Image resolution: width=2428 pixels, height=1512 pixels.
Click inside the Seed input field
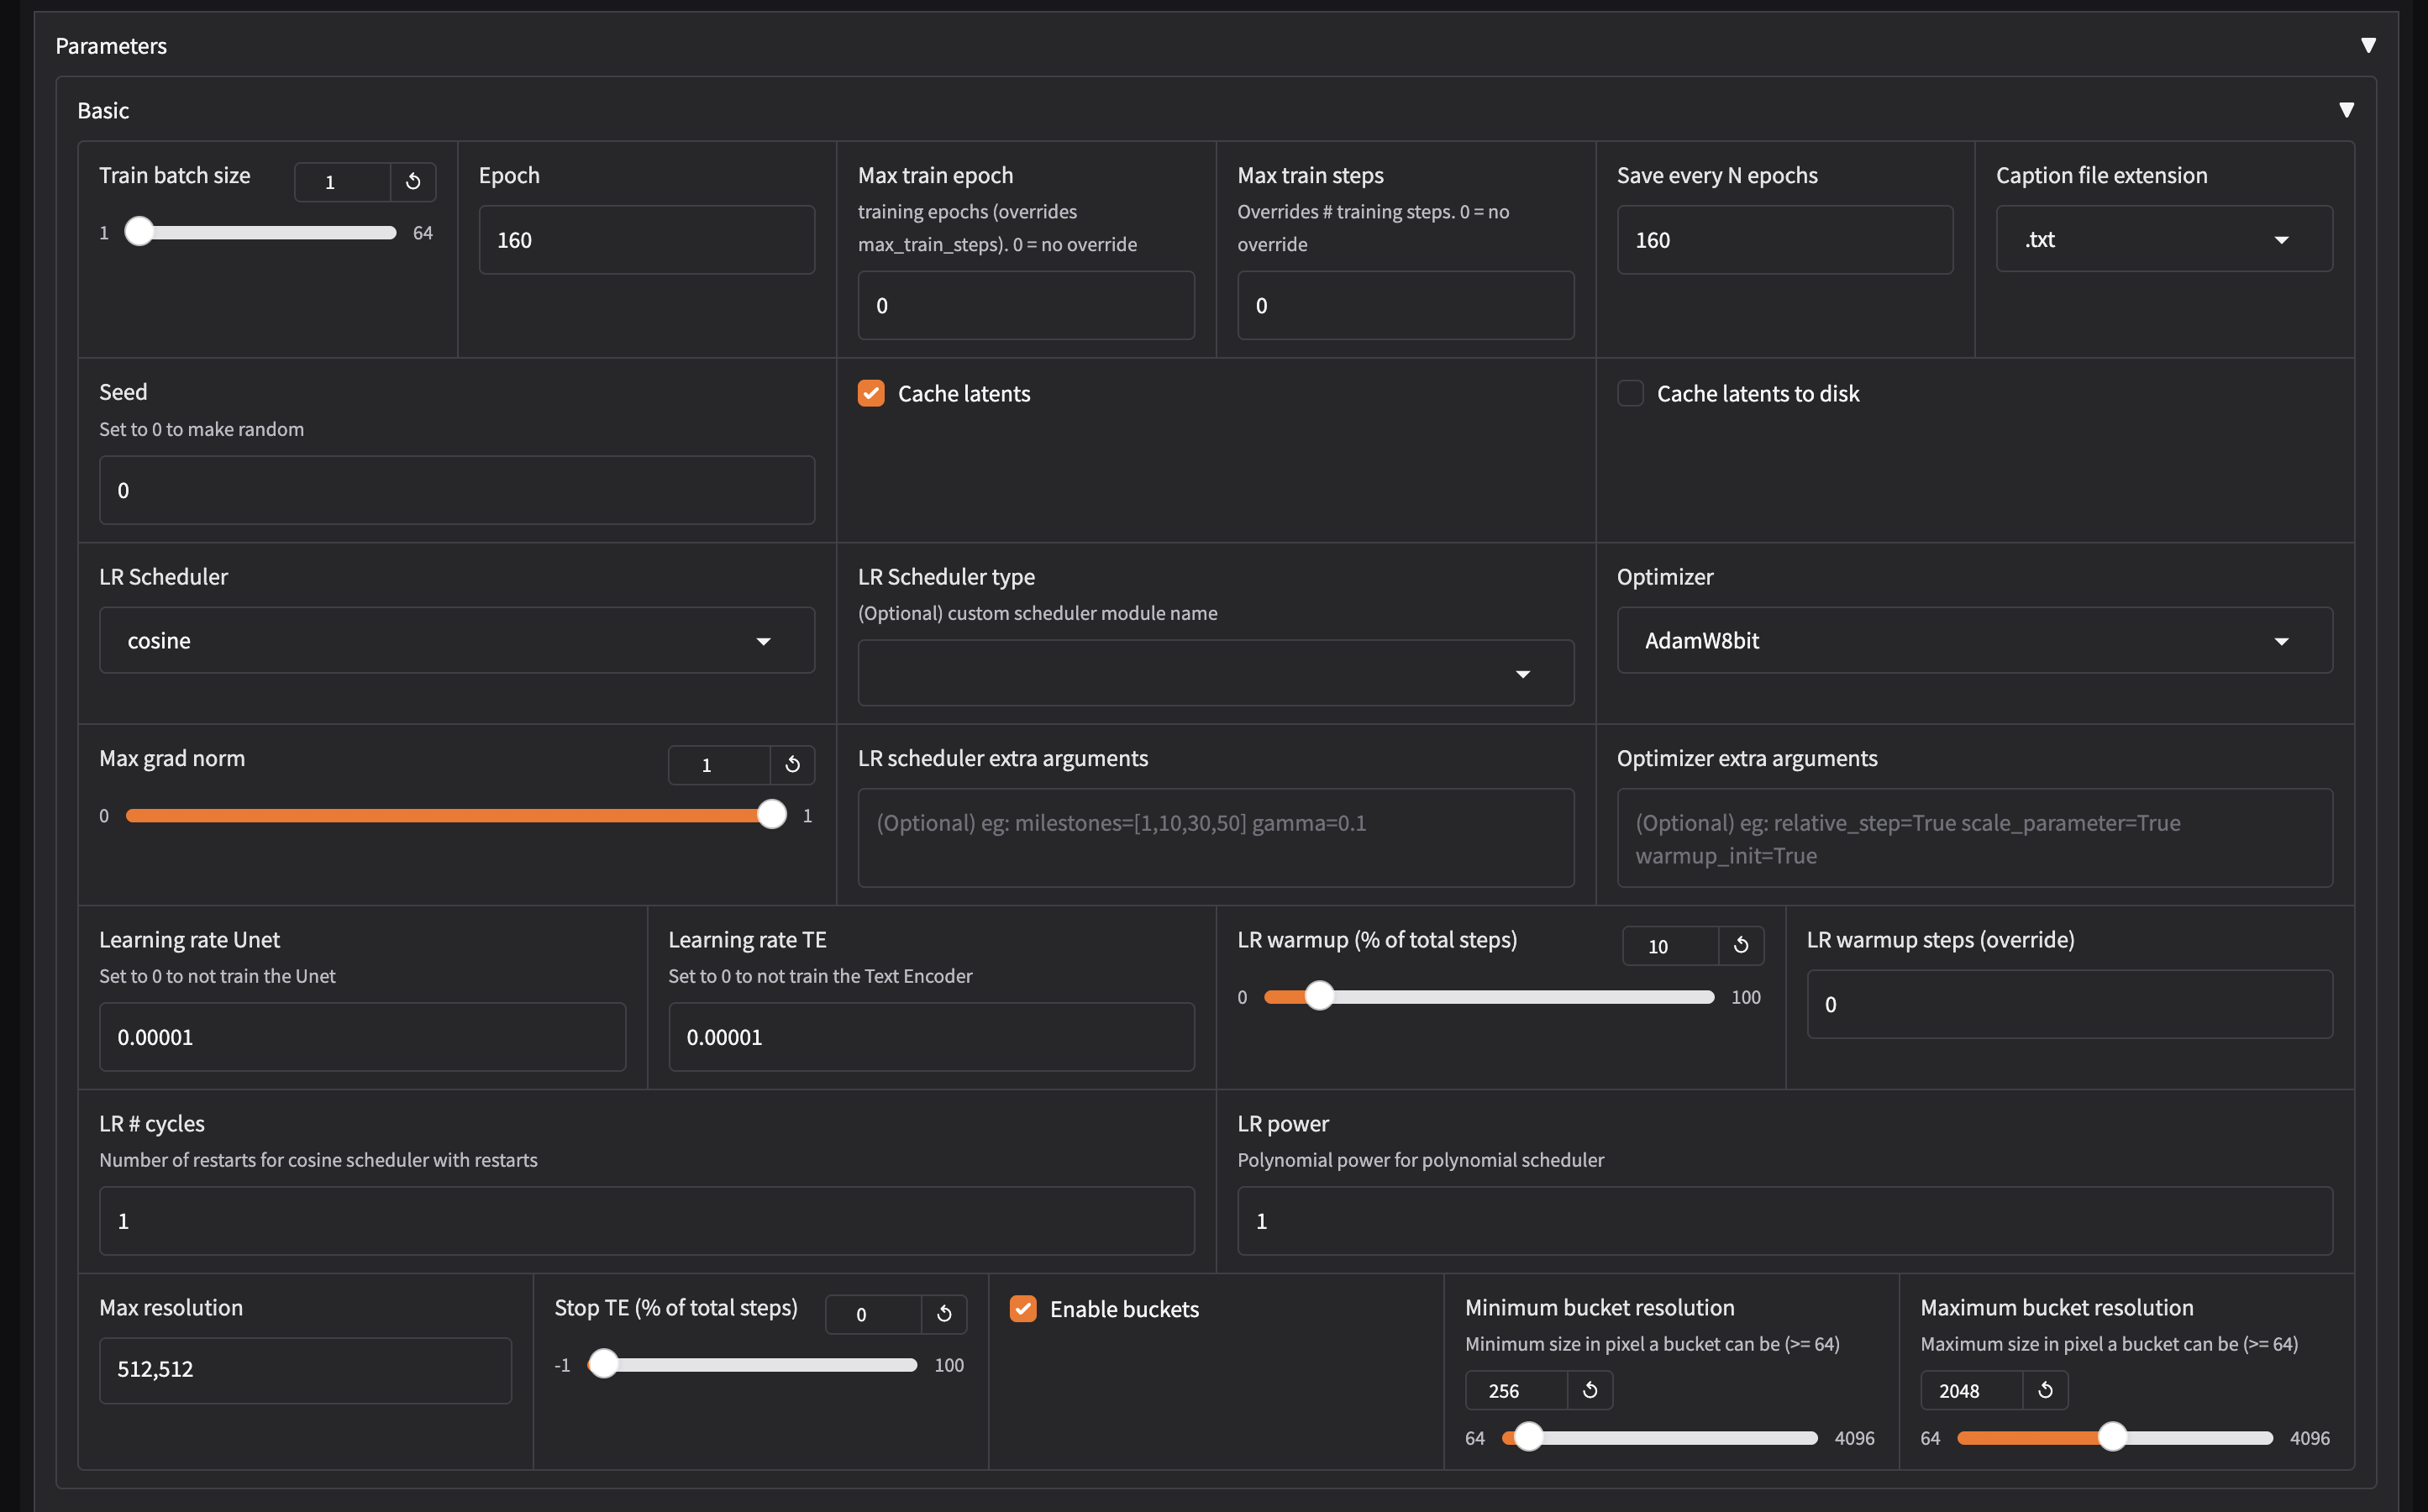click(x=456, y=490)
